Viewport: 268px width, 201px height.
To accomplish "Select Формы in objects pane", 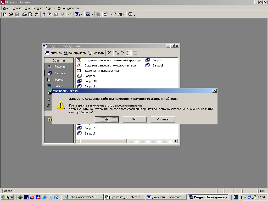I will pos(59,80).
